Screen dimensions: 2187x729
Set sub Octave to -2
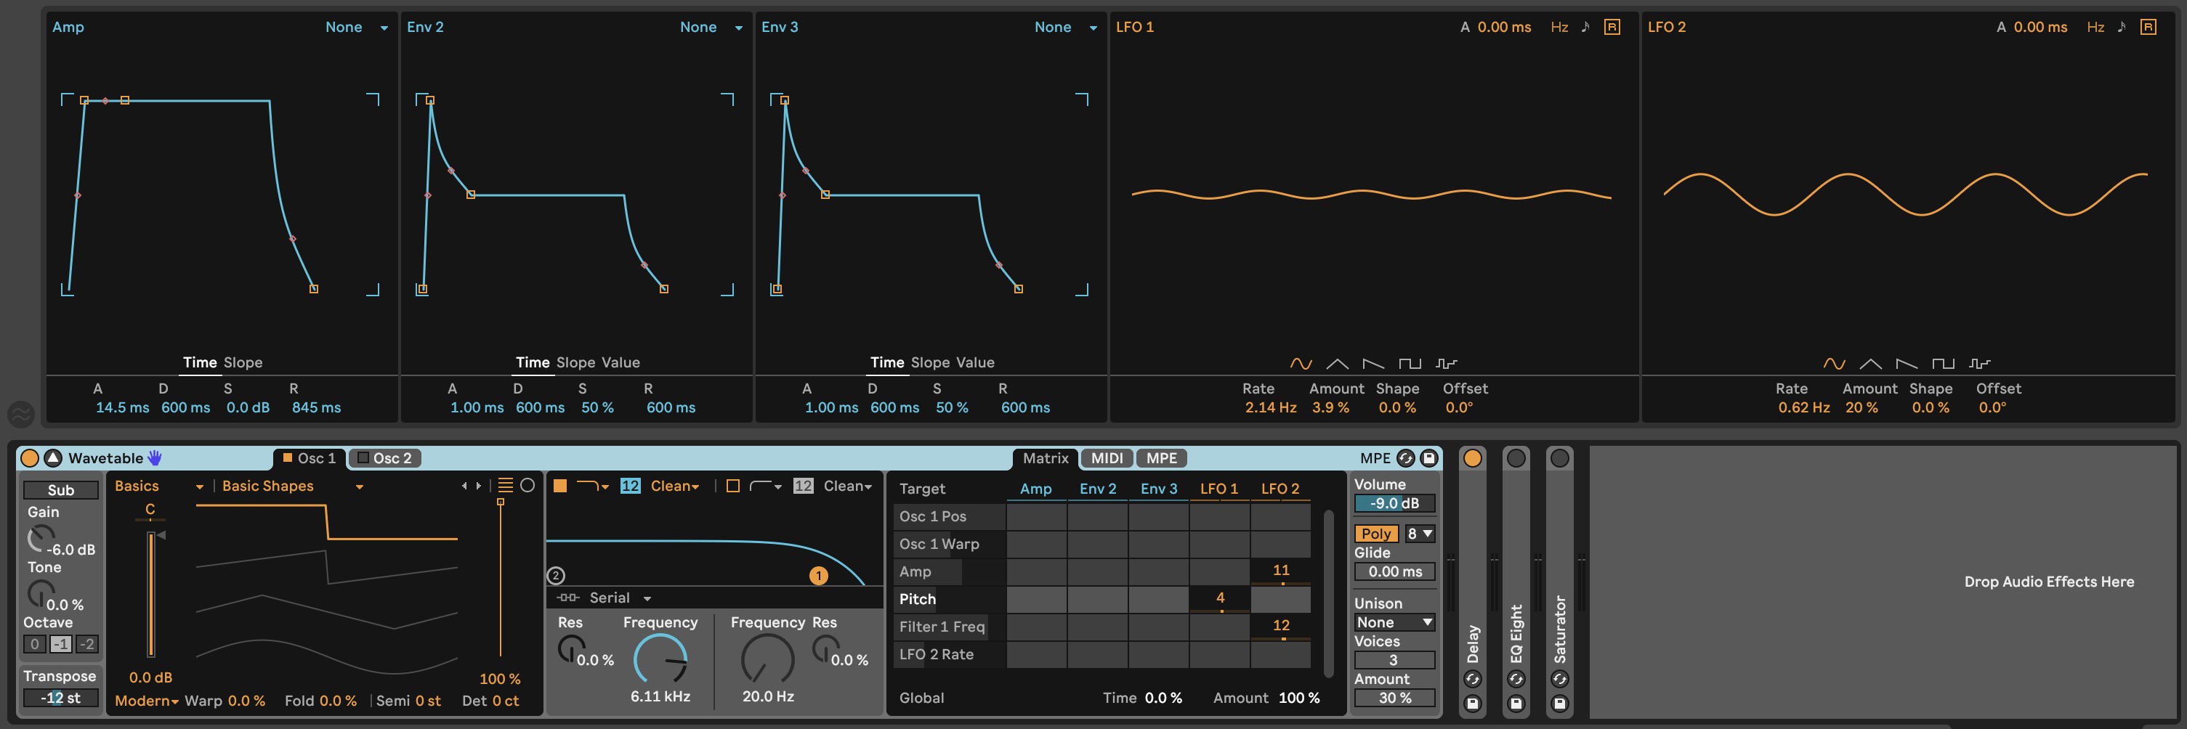[86, 644]
